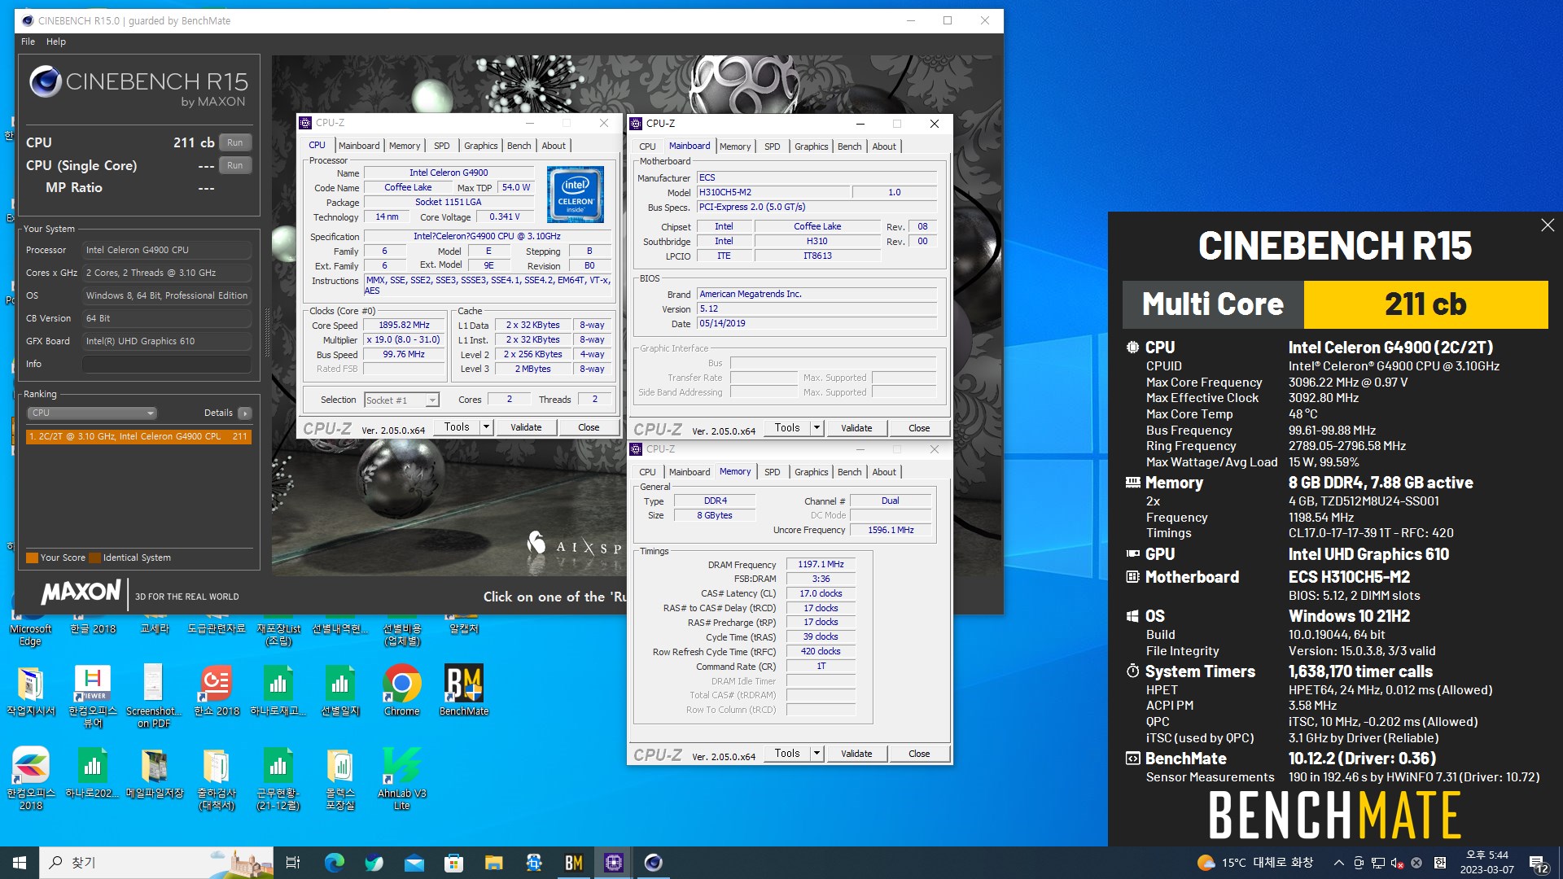This screenshot has width=1563, height=879.
Task: Click the 211 cb Multi Core score
Action: click(x=1425, y=304)
